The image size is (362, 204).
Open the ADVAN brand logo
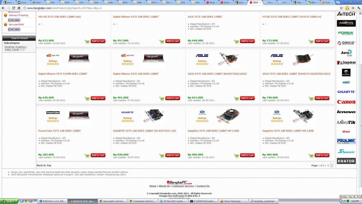(346, 23)
